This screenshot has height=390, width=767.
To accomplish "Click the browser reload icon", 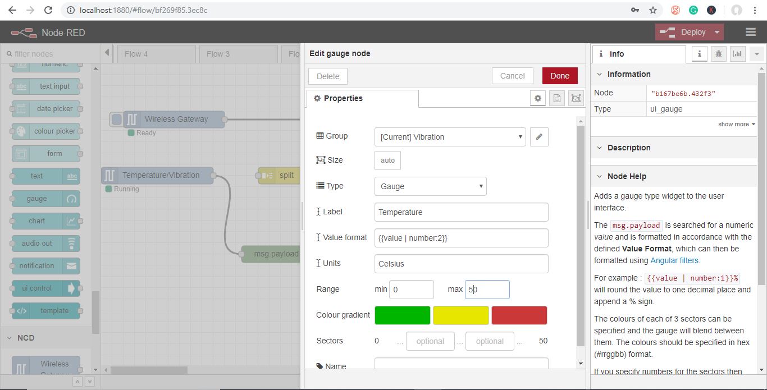I will pyautogui.click(x=48, y=10).
